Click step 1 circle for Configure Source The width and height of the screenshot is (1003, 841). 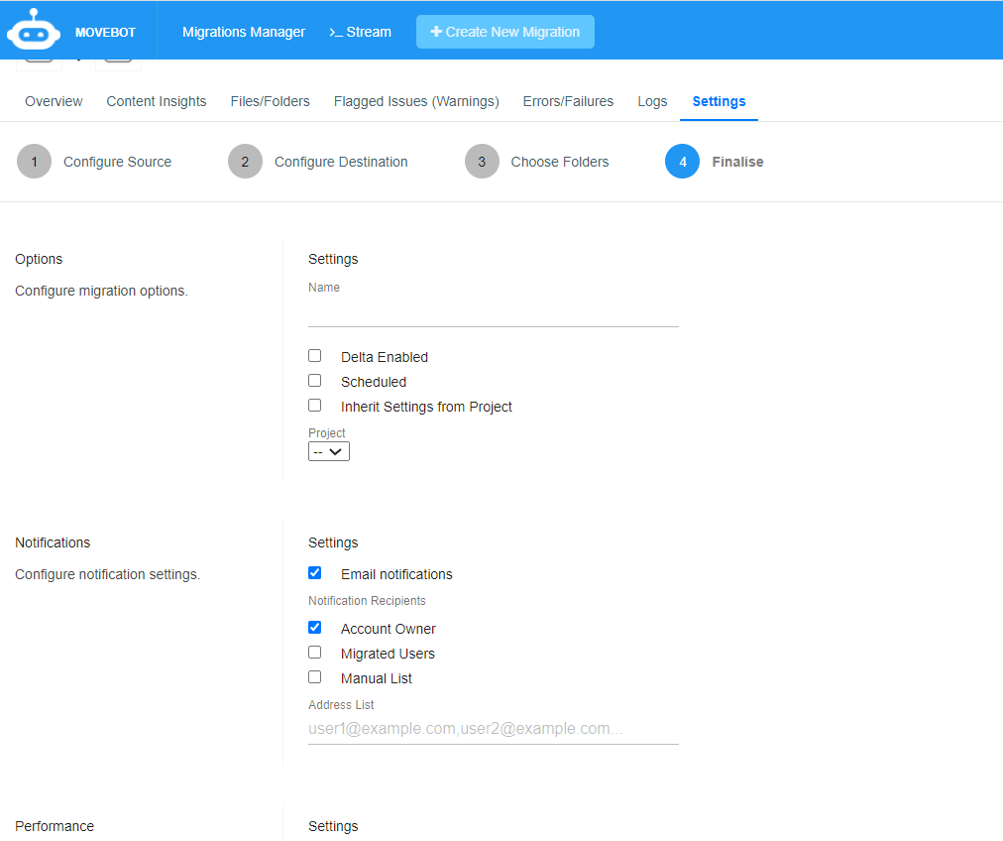click(34, 162)
